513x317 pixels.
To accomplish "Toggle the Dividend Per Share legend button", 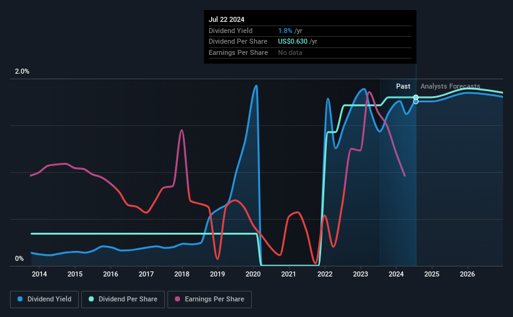I will (123, 300).
